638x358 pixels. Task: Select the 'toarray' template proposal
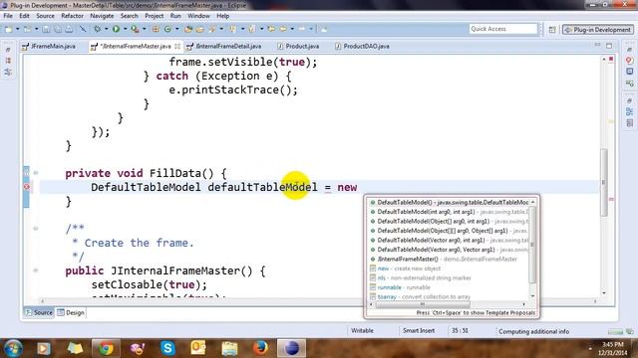[450, 296]
